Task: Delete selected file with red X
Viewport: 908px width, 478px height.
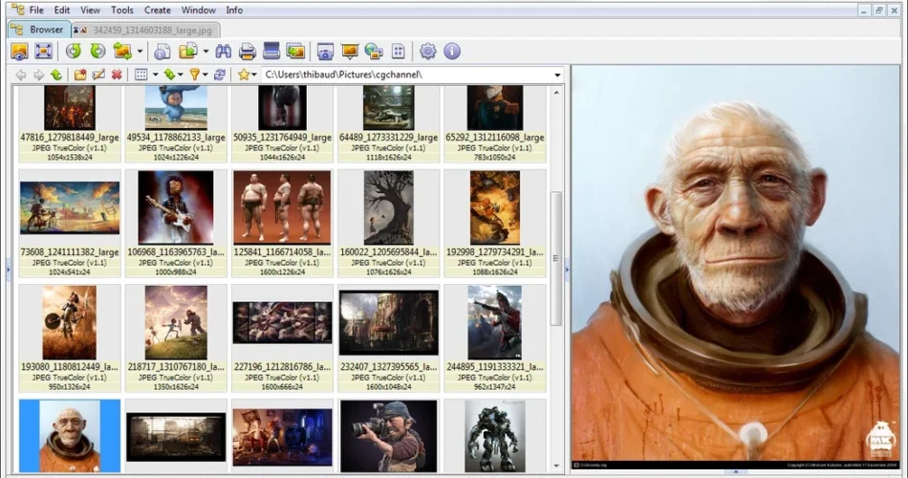Action: pos(117,75)
